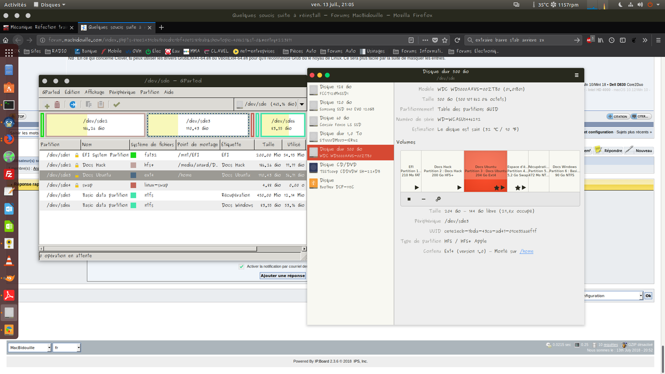
Task: Open reader view icon in URL bar
Action: pyautogui.click(x=411, y=40)
